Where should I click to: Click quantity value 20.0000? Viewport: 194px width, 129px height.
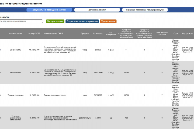tap(98, 50)
